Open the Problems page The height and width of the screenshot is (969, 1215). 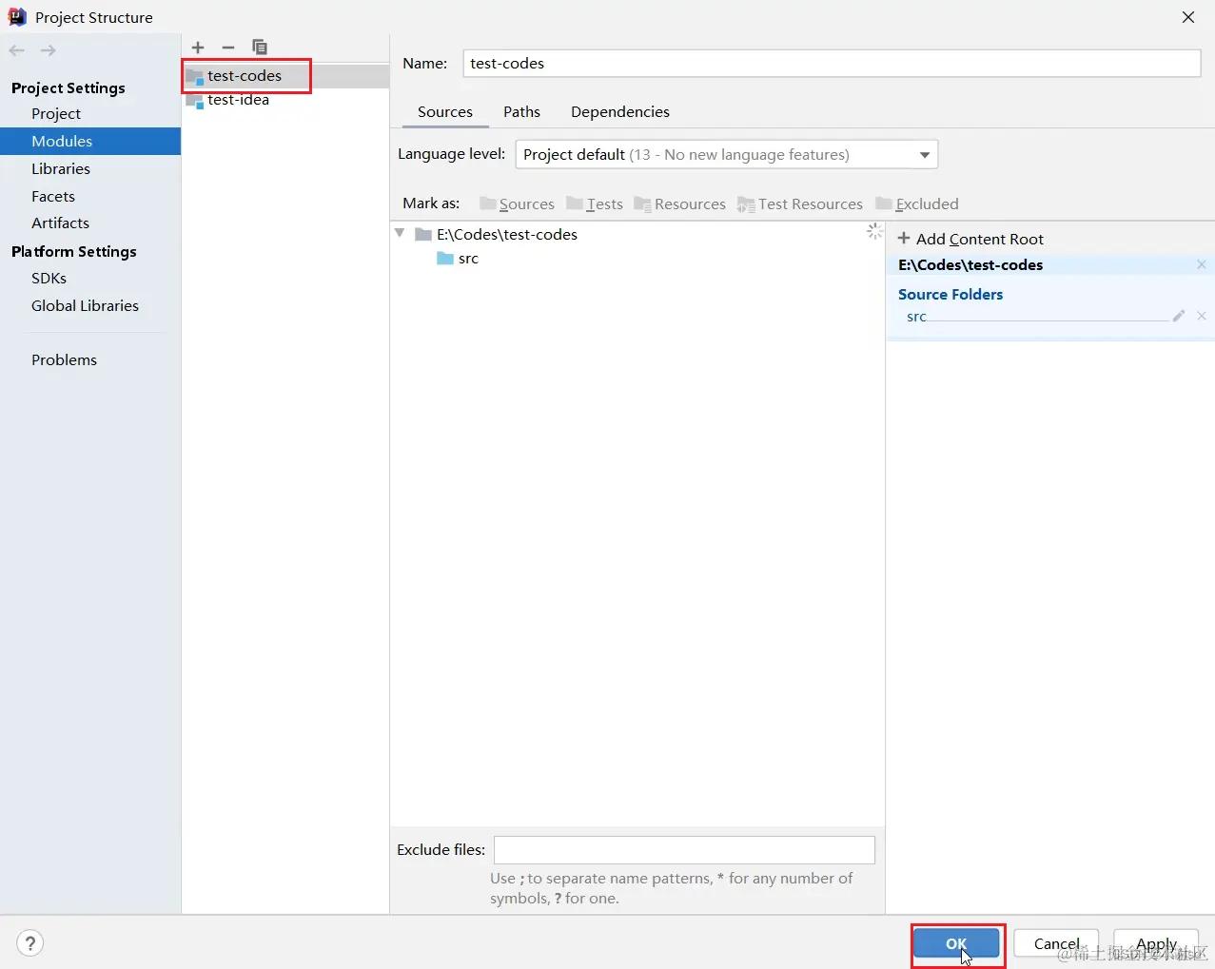pyautogui.click(x=64, y=359)
